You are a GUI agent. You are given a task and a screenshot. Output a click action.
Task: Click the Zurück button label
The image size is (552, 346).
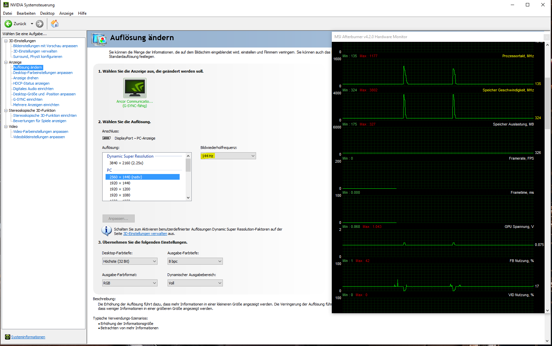pyautogui.click(x=20, y=24)
